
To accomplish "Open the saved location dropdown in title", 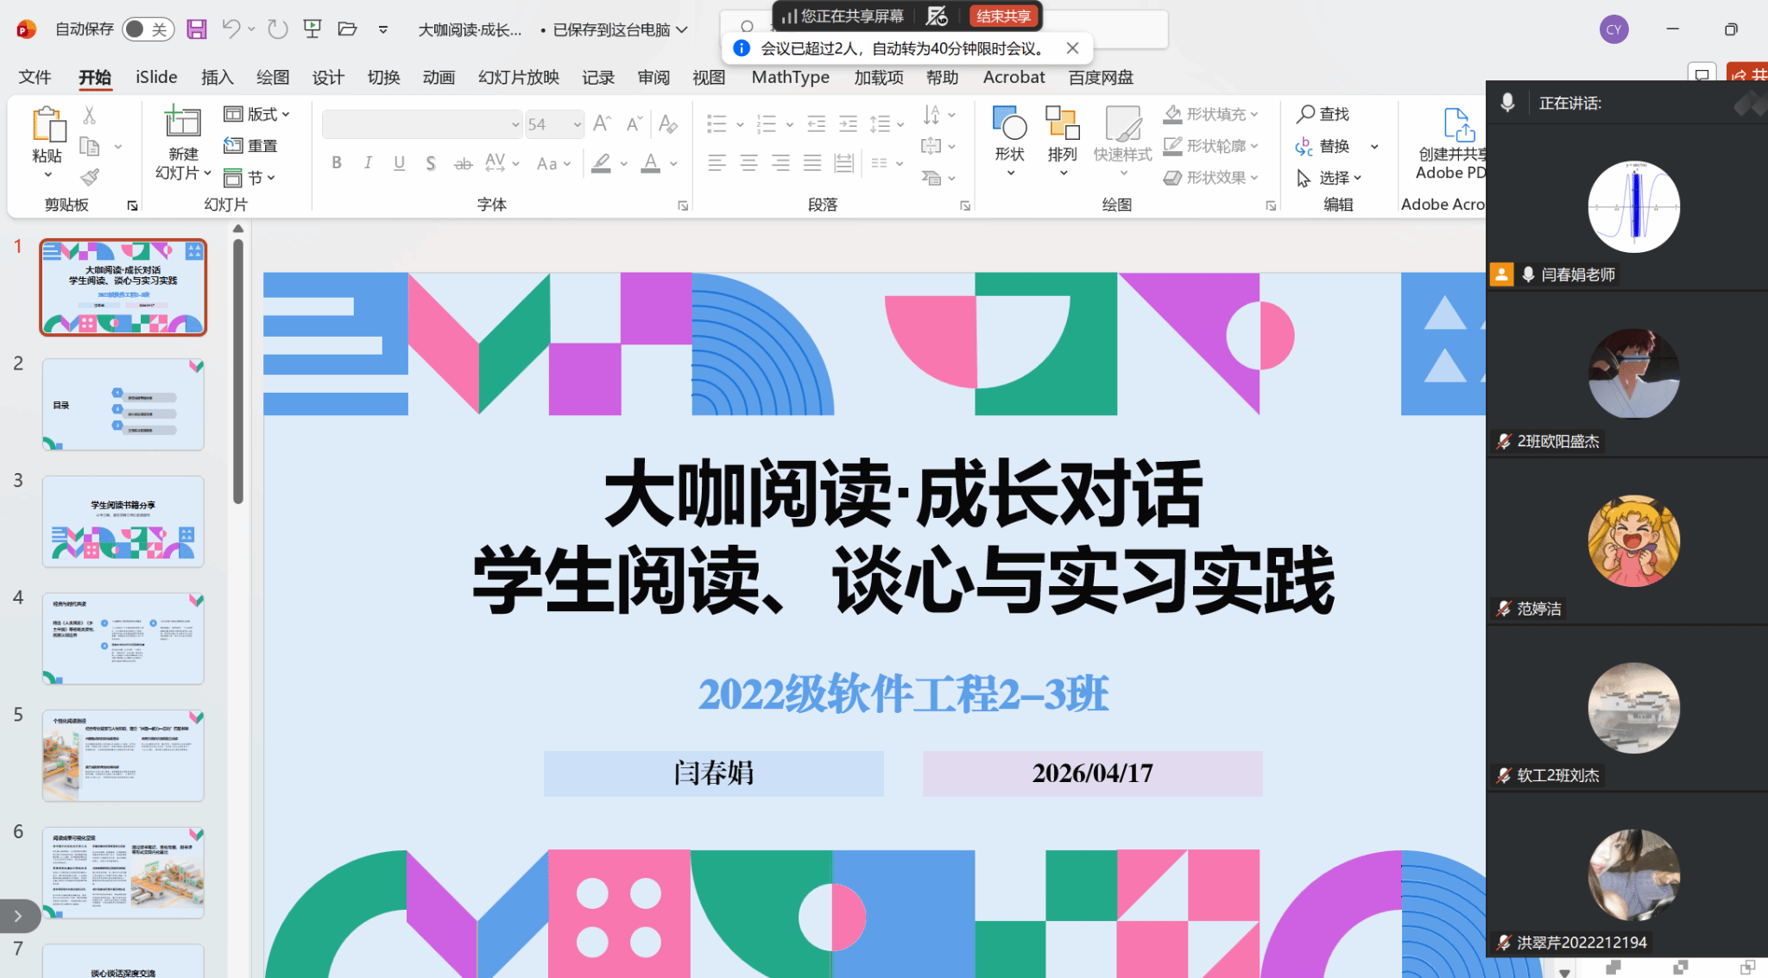I will pyautogui.click(x=682, y=29).
